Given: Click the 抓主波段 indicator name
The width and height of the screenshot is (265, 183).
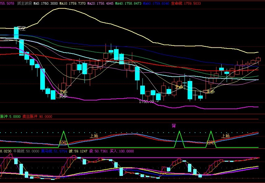Looking at the screenshot, I should [24, 3].
